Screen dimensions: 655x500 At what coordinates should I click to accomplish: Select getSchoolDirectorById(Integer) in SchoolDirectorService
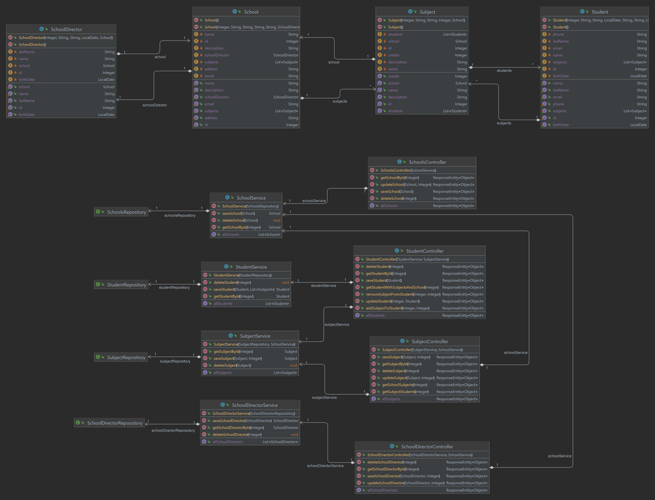click(x=250, y=427)
